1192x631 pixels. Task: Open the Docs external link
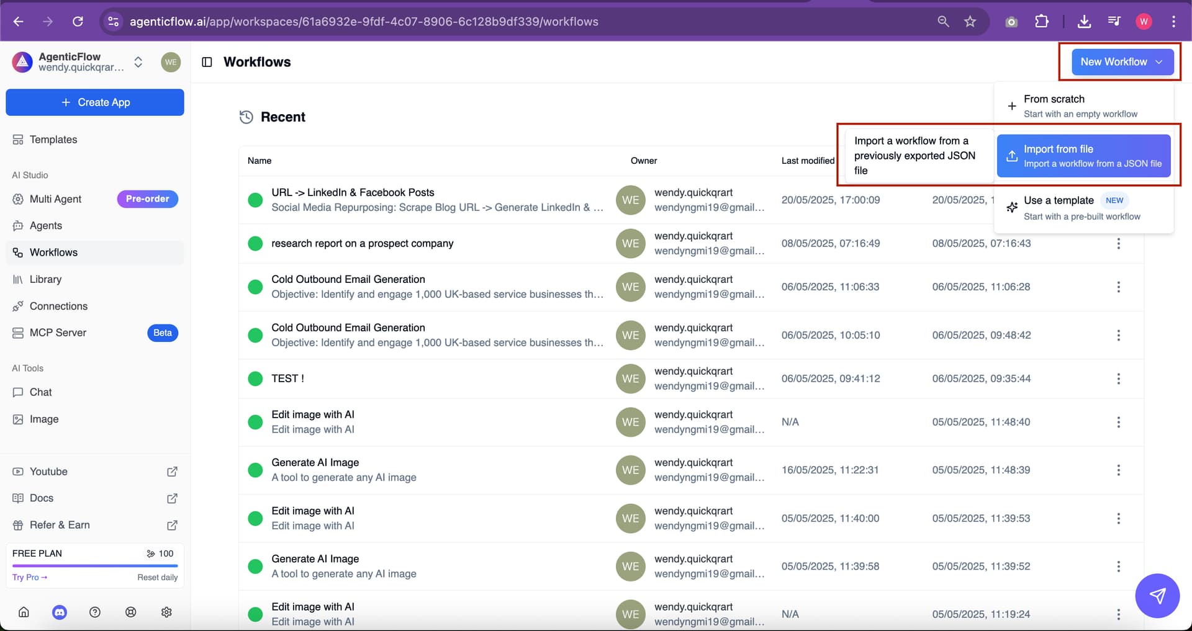(95, 498)
